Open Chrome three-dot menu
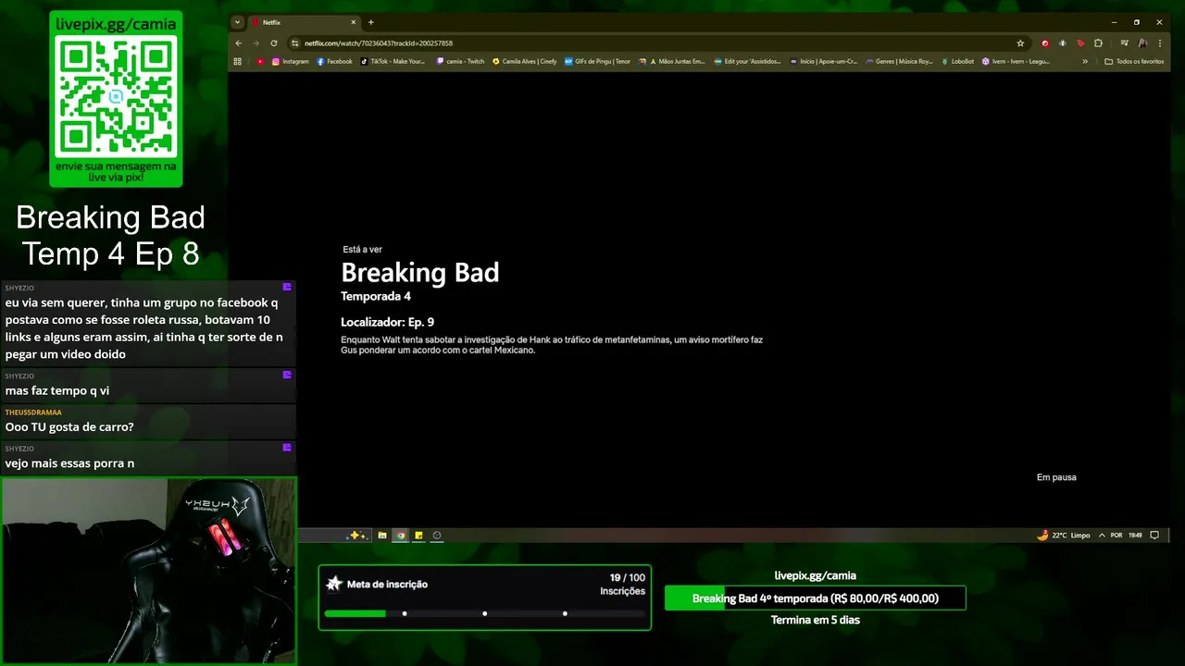 (x=1160, y=43)
